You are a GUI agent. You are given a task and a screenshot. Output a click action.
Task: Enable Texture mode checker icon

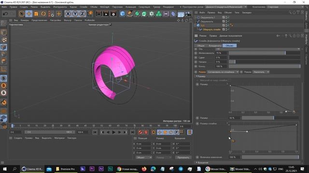pos(3,40)
